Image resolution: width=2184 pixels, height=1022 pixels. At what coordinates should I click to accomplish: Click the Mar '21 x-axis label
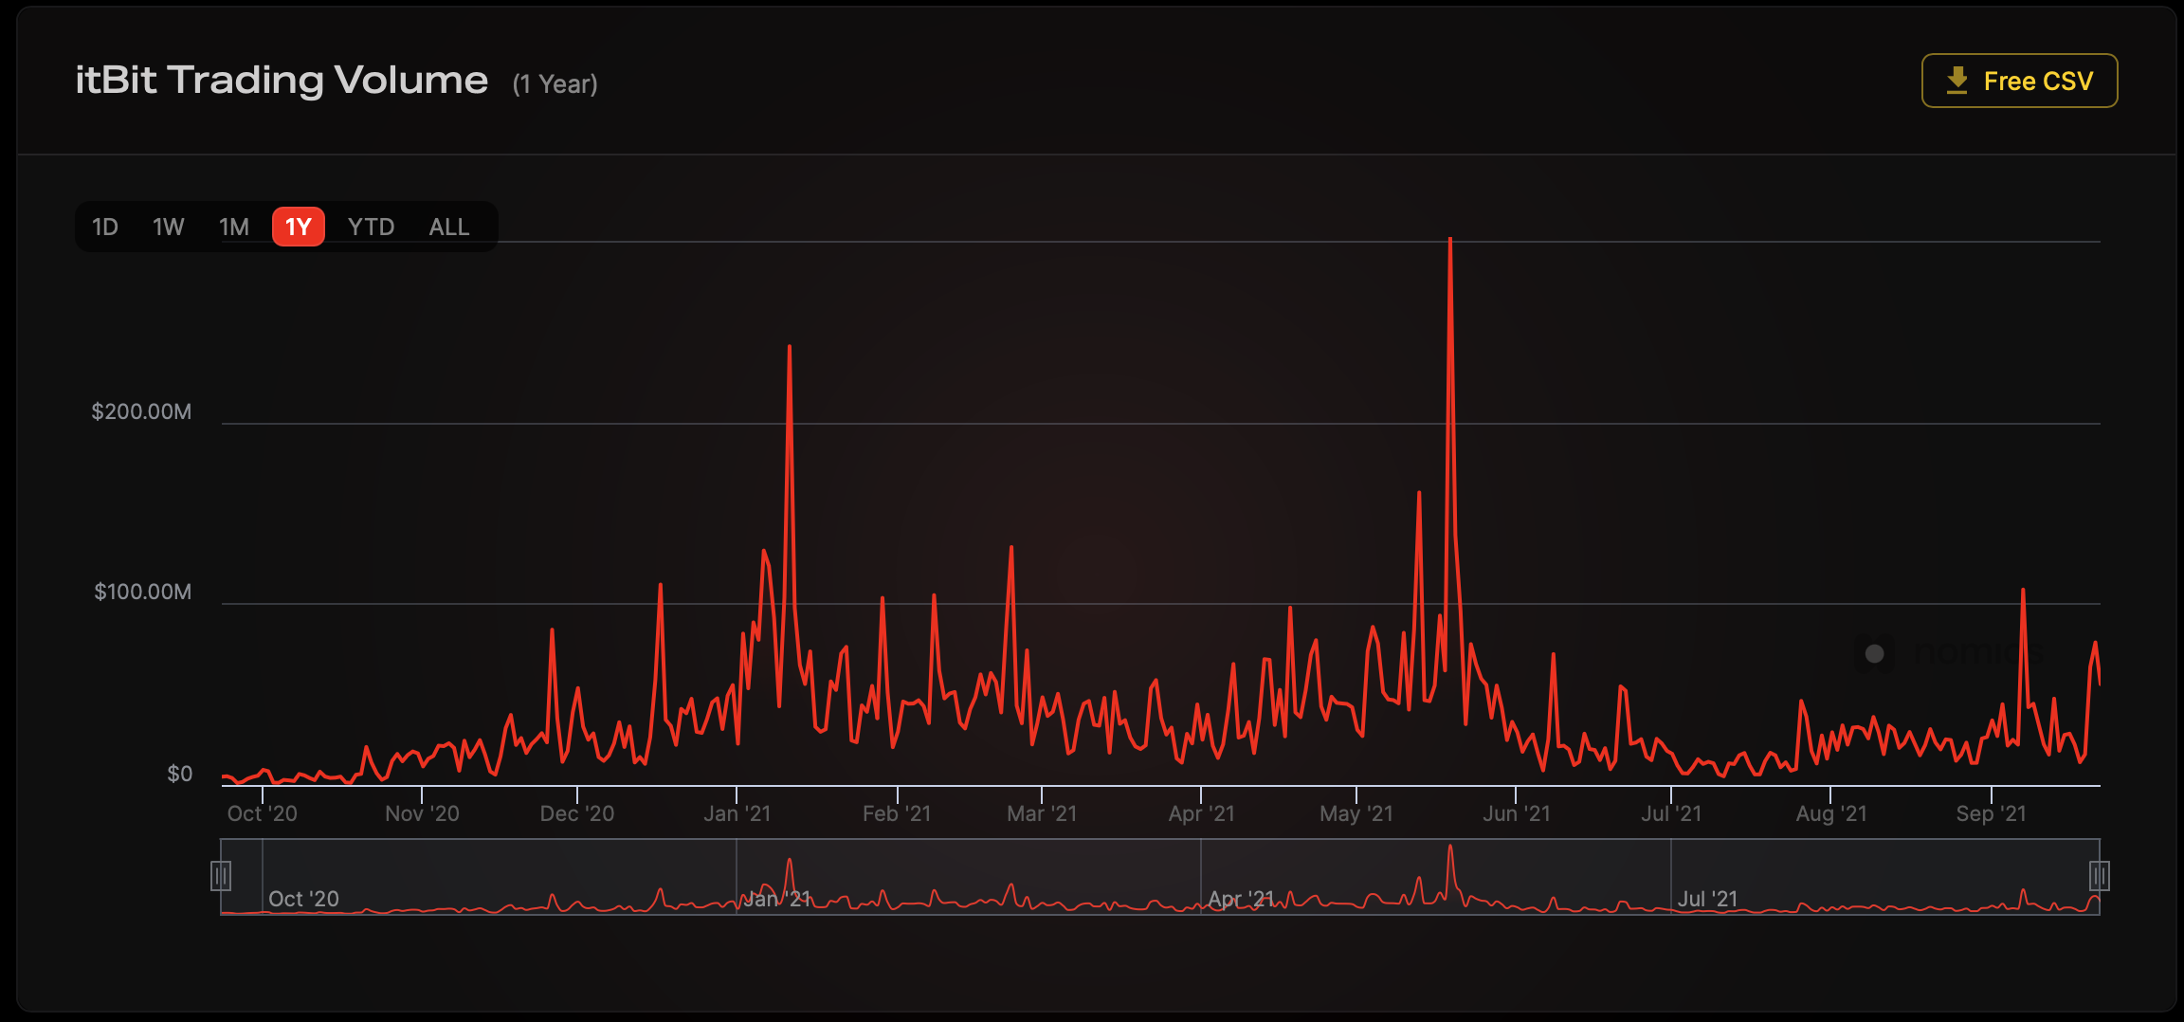(1042, 813)
